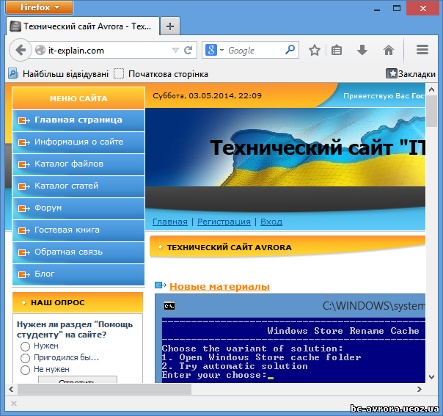This screenshot has width=443, height=416.
Task: Click the Firefox back navigation arrow
Action: pyautogui.click(x=20, y=51)
